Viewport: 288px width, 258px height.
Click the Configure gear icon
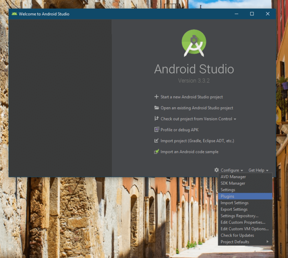[x=216, y=170]
